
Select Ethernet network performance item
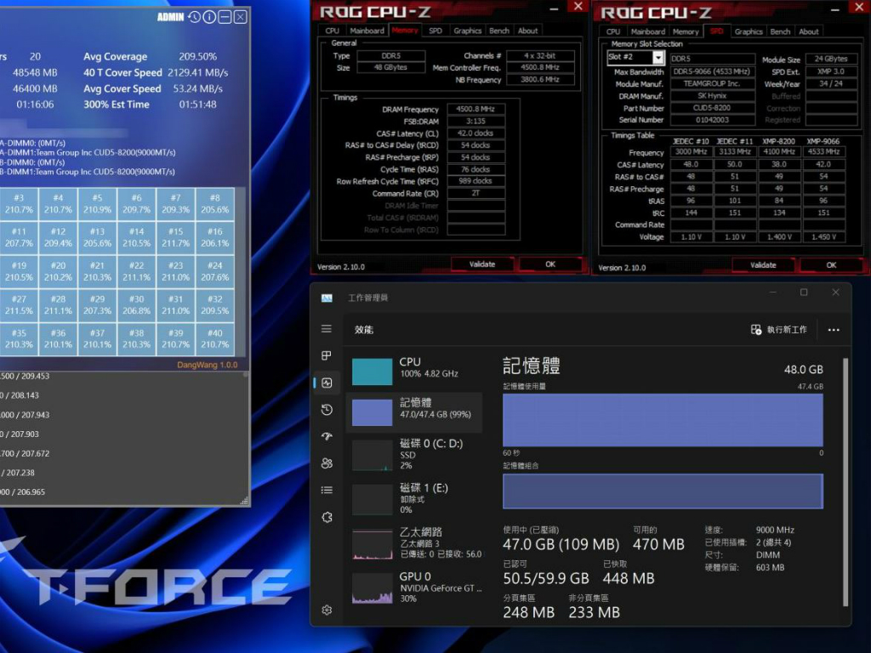coord(414,542)
